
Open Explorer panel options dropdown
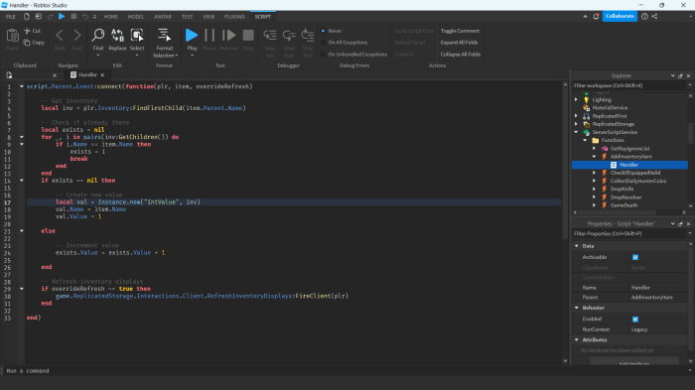click(x=673, y=75)
